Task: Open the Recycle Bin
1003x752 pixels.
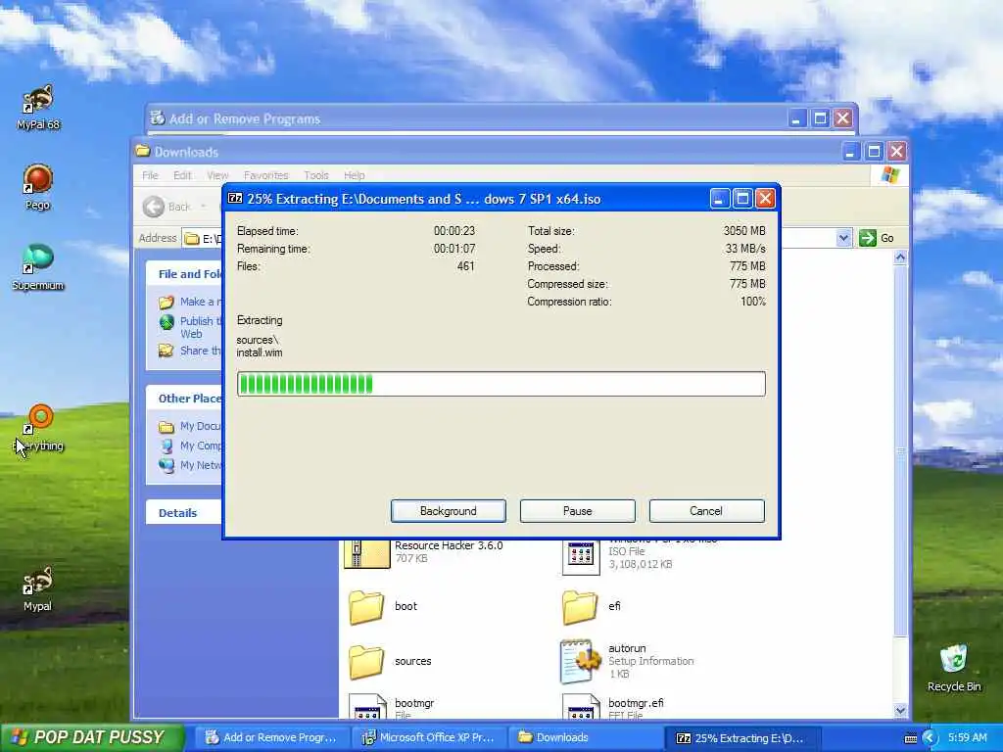Action: 954,668
